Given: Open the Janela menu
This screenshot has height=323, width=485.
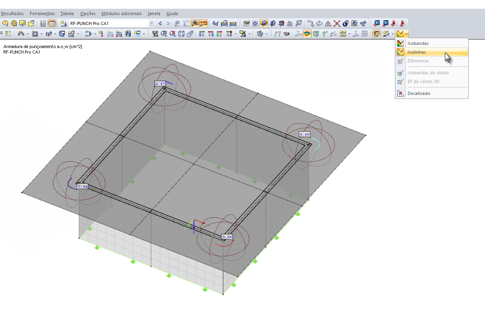Looking at the screenshot, I should (x=154, y=14).
